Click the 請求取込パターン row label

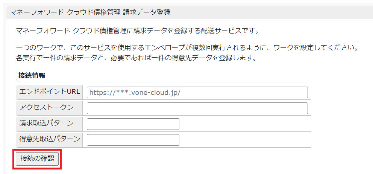(x=46, y=124)
